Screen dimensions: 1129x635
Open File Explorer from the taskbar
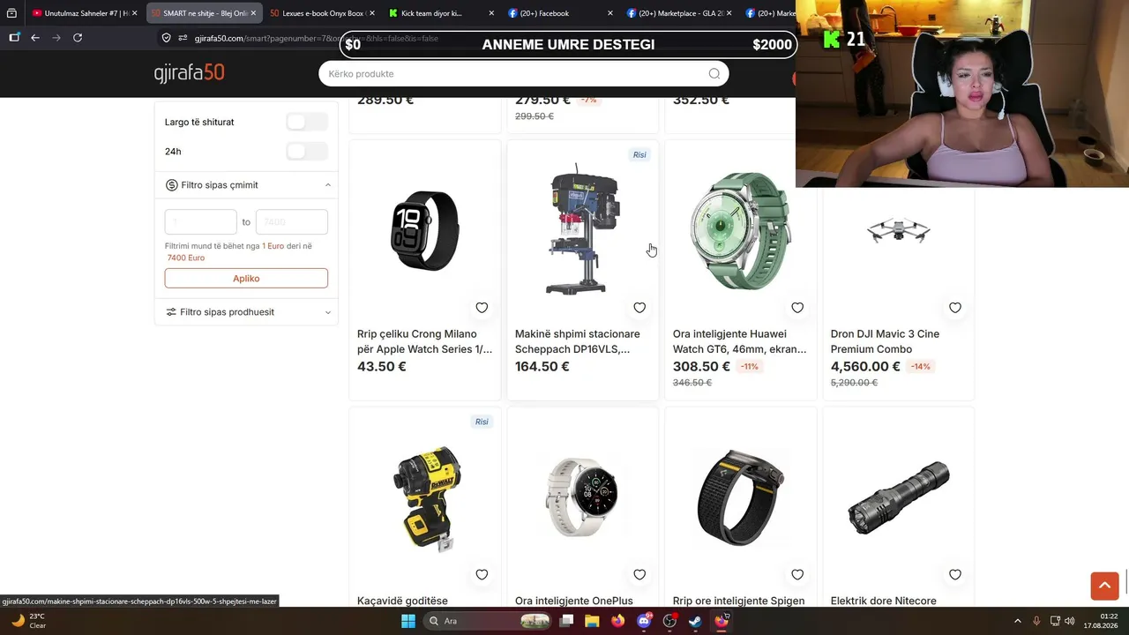[x=592, y=621]
